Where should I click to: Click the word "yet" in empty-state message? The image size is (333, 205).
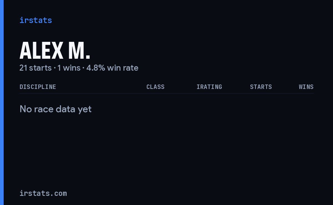[x=85, y=109]
